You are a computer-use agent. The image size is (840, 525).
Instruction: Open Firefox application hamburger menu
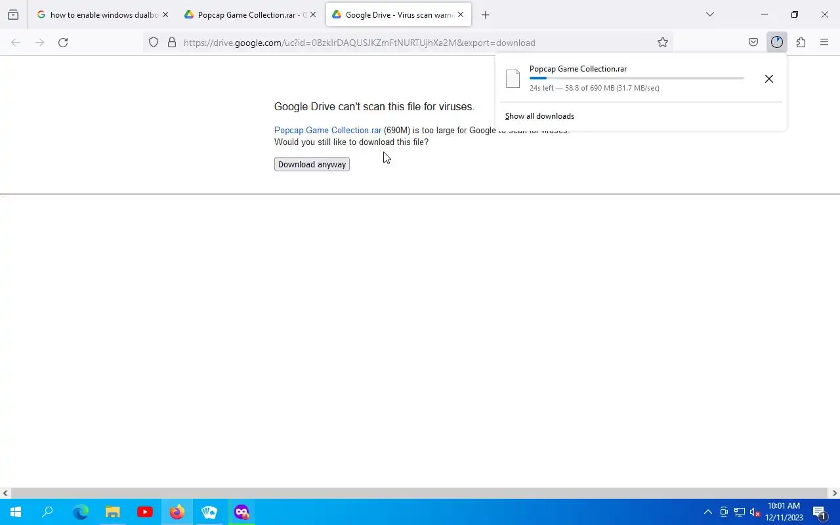[x=824, y=43]
